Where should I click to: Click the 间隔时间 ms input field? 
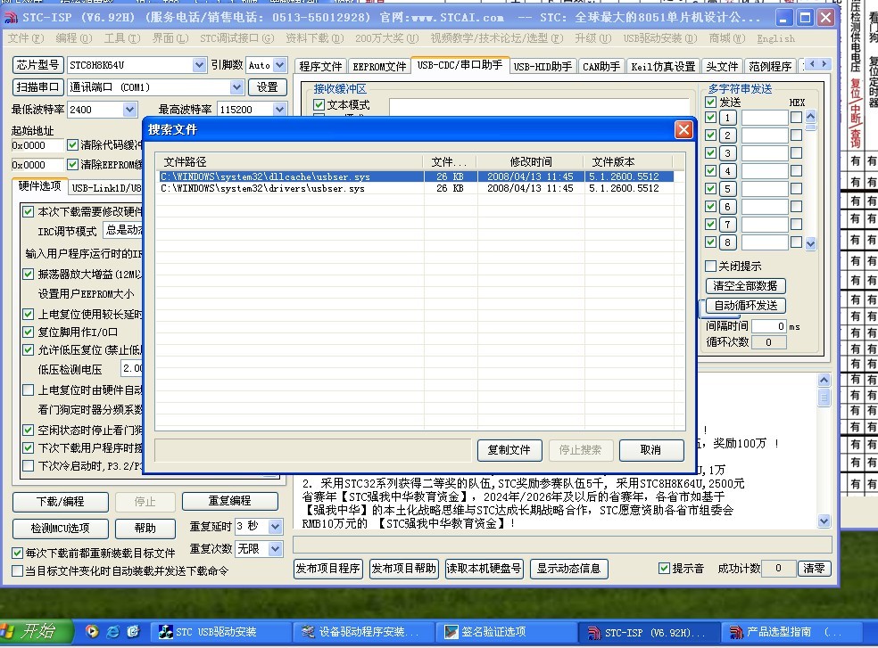769,326
